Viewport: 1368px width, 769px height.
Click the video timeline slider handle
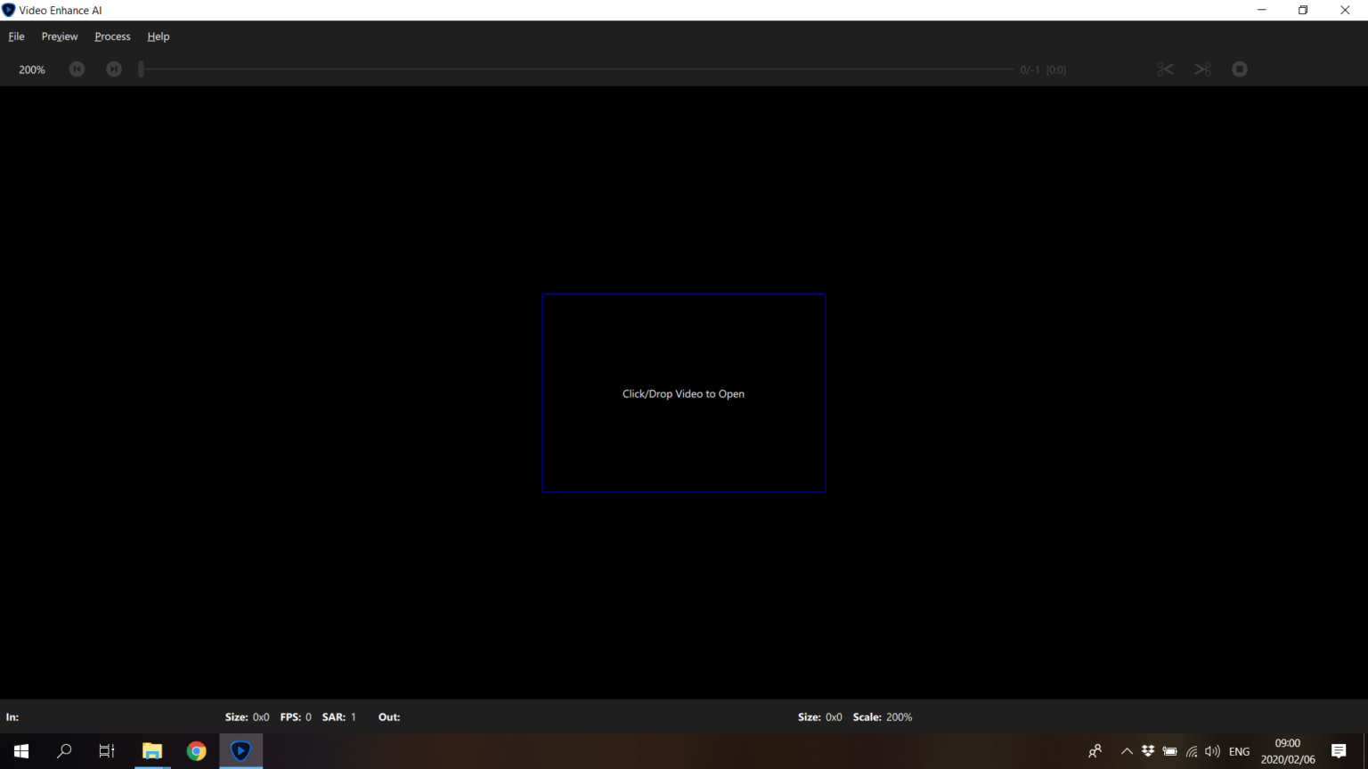click(141, 69)
